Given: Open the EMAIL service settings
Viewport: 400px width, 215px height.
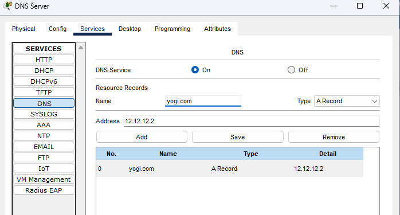Looking at the screenshot, I should click(44, 147).
